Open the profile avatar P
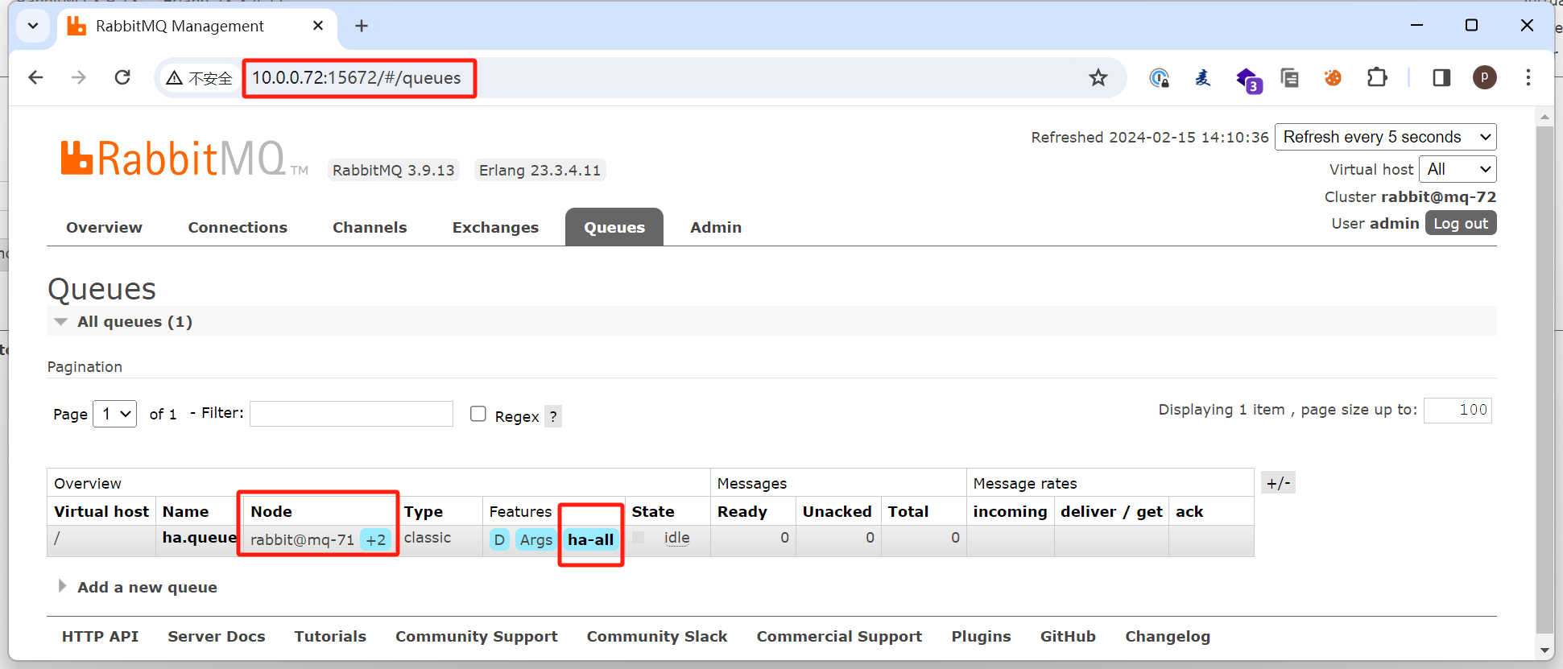The height and width of the screenshot is (669, 1563). pyautogui.click(x=1485, y=77)
